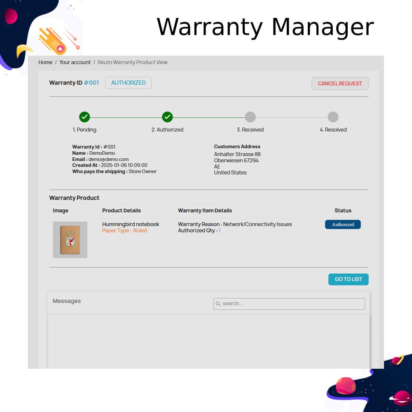
Task: Click the Messages panel heading
Action: tap(67, 301)
